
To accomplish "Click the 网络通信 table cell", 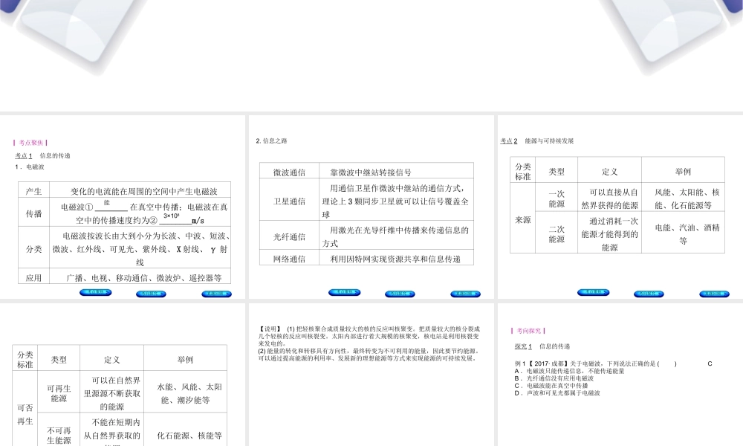I will point(289,259).
